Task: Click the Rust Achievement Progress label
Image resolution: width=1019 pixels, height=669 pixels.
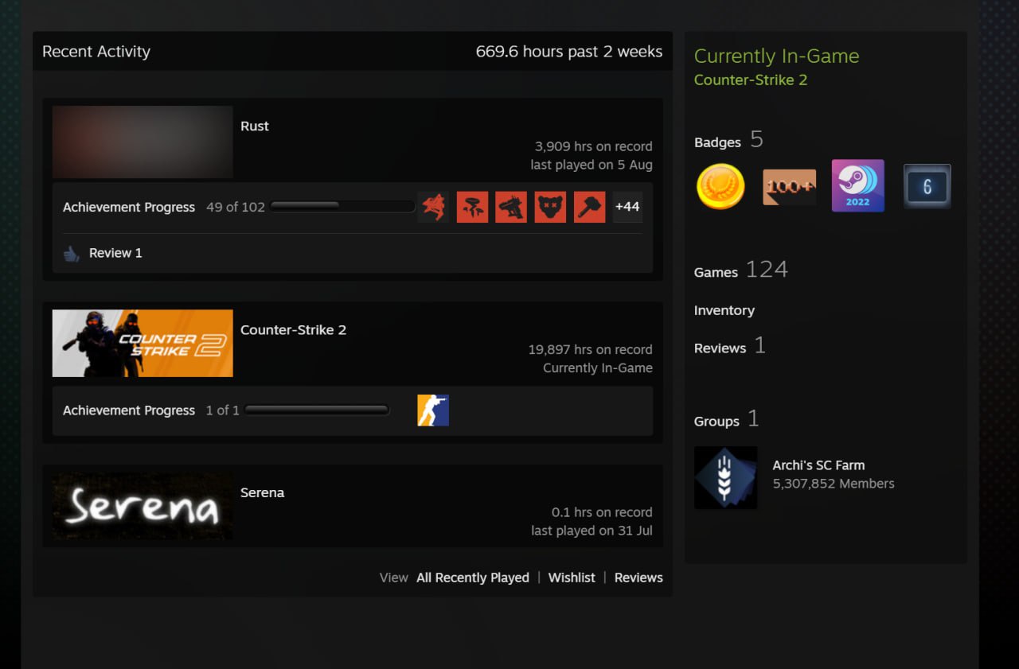Action: 129,207
